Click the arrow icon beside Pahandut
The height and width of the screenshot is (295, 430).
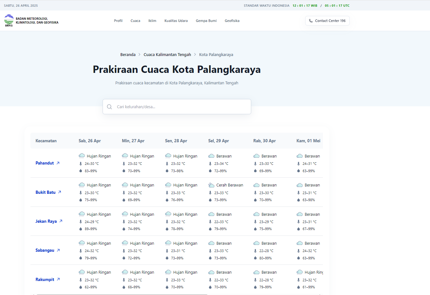coord(58,163)
